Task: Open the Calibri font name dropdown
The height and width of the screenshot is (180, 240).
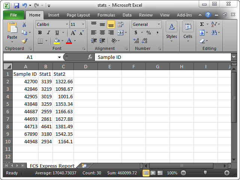Action: 67,24
